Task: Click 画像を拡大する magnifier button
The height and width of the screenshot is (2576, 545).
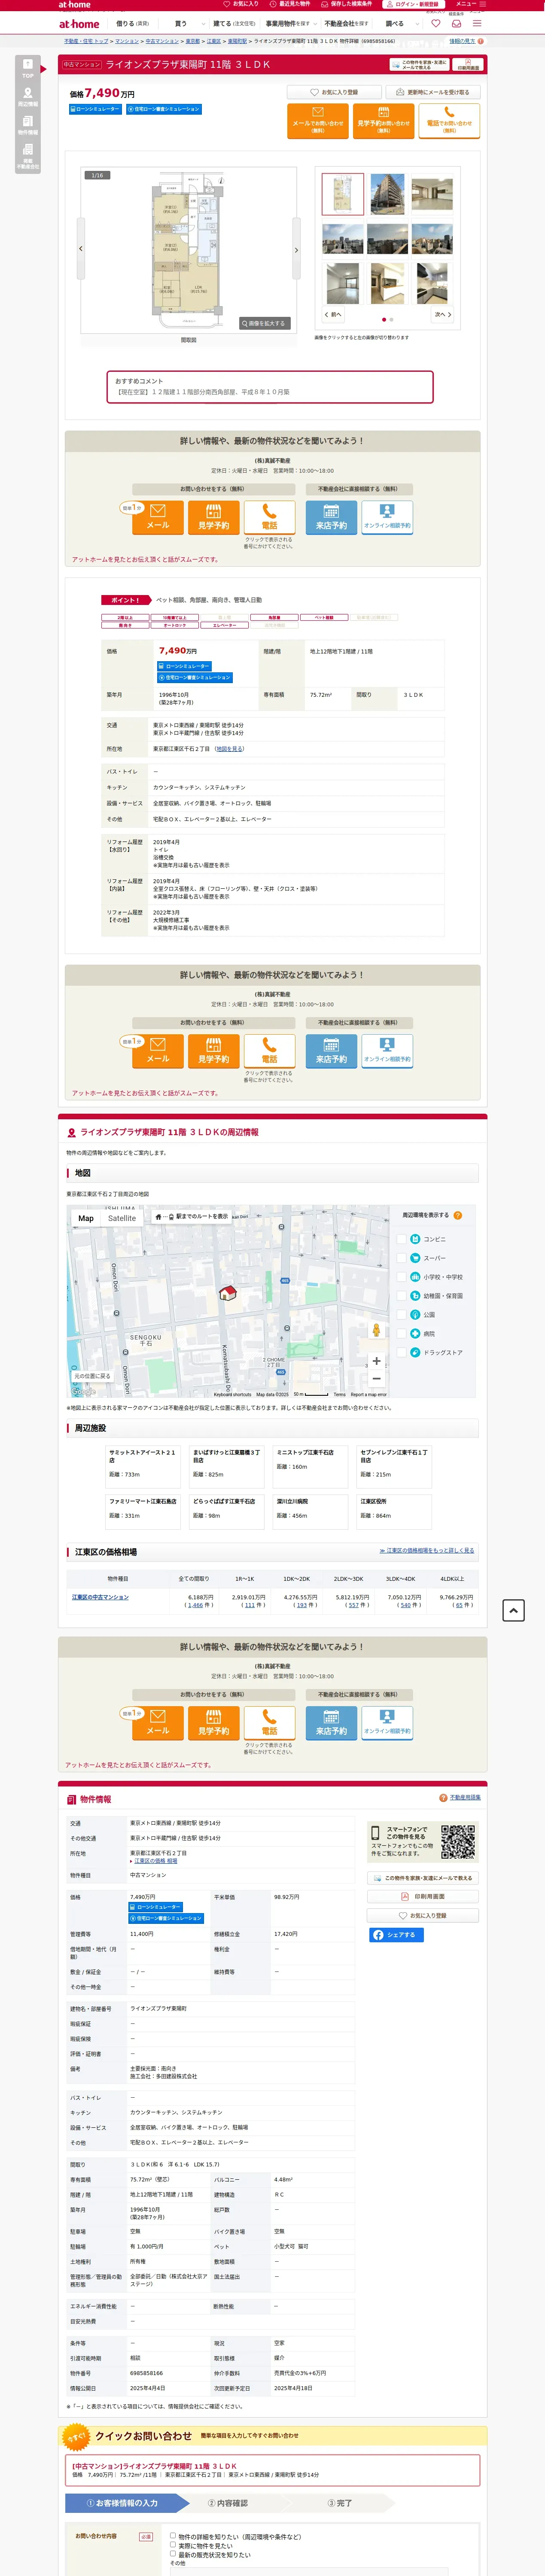Action: [x=265, y=323]
